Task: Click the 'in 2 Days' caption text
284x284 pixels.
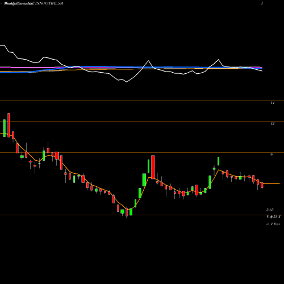Action: (273, 224)
